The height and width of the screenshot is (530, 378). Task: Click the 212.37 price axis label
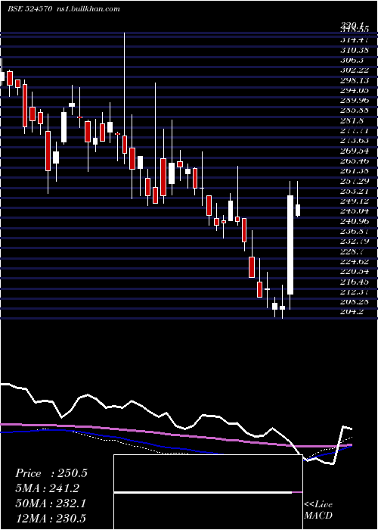pyautogui.click(x=354, y=291)
